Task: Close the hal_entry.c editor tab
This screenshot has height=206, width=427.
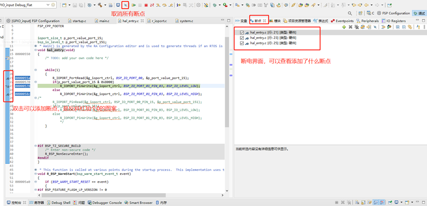Action: pos(143,20)
